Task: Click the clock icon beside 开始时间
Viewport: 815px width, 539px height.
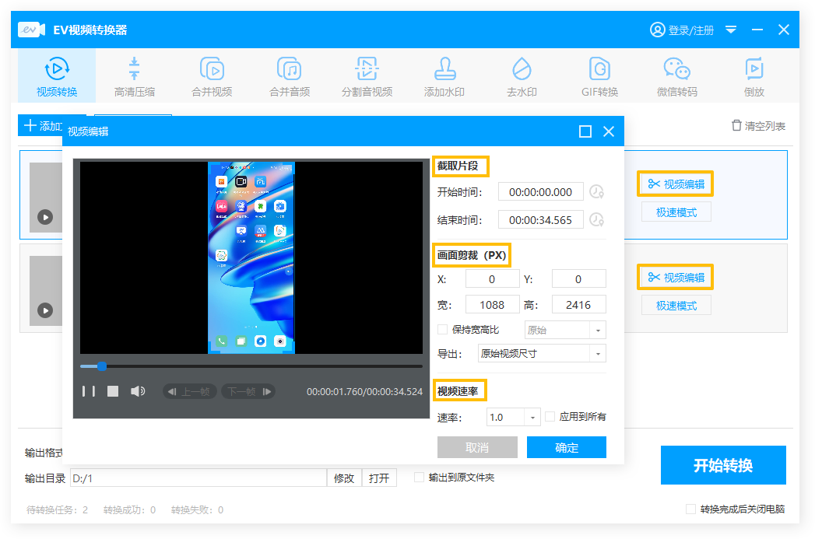Action: (x=597, y=192)
